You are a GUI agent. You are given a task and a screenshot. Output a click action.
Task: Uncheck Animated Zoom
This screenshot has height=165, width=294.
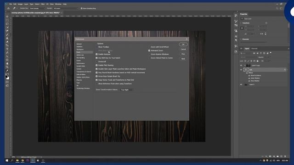(149, 51)
